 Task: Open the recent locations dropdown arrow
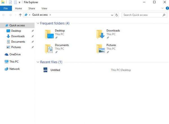pos(15,15)
